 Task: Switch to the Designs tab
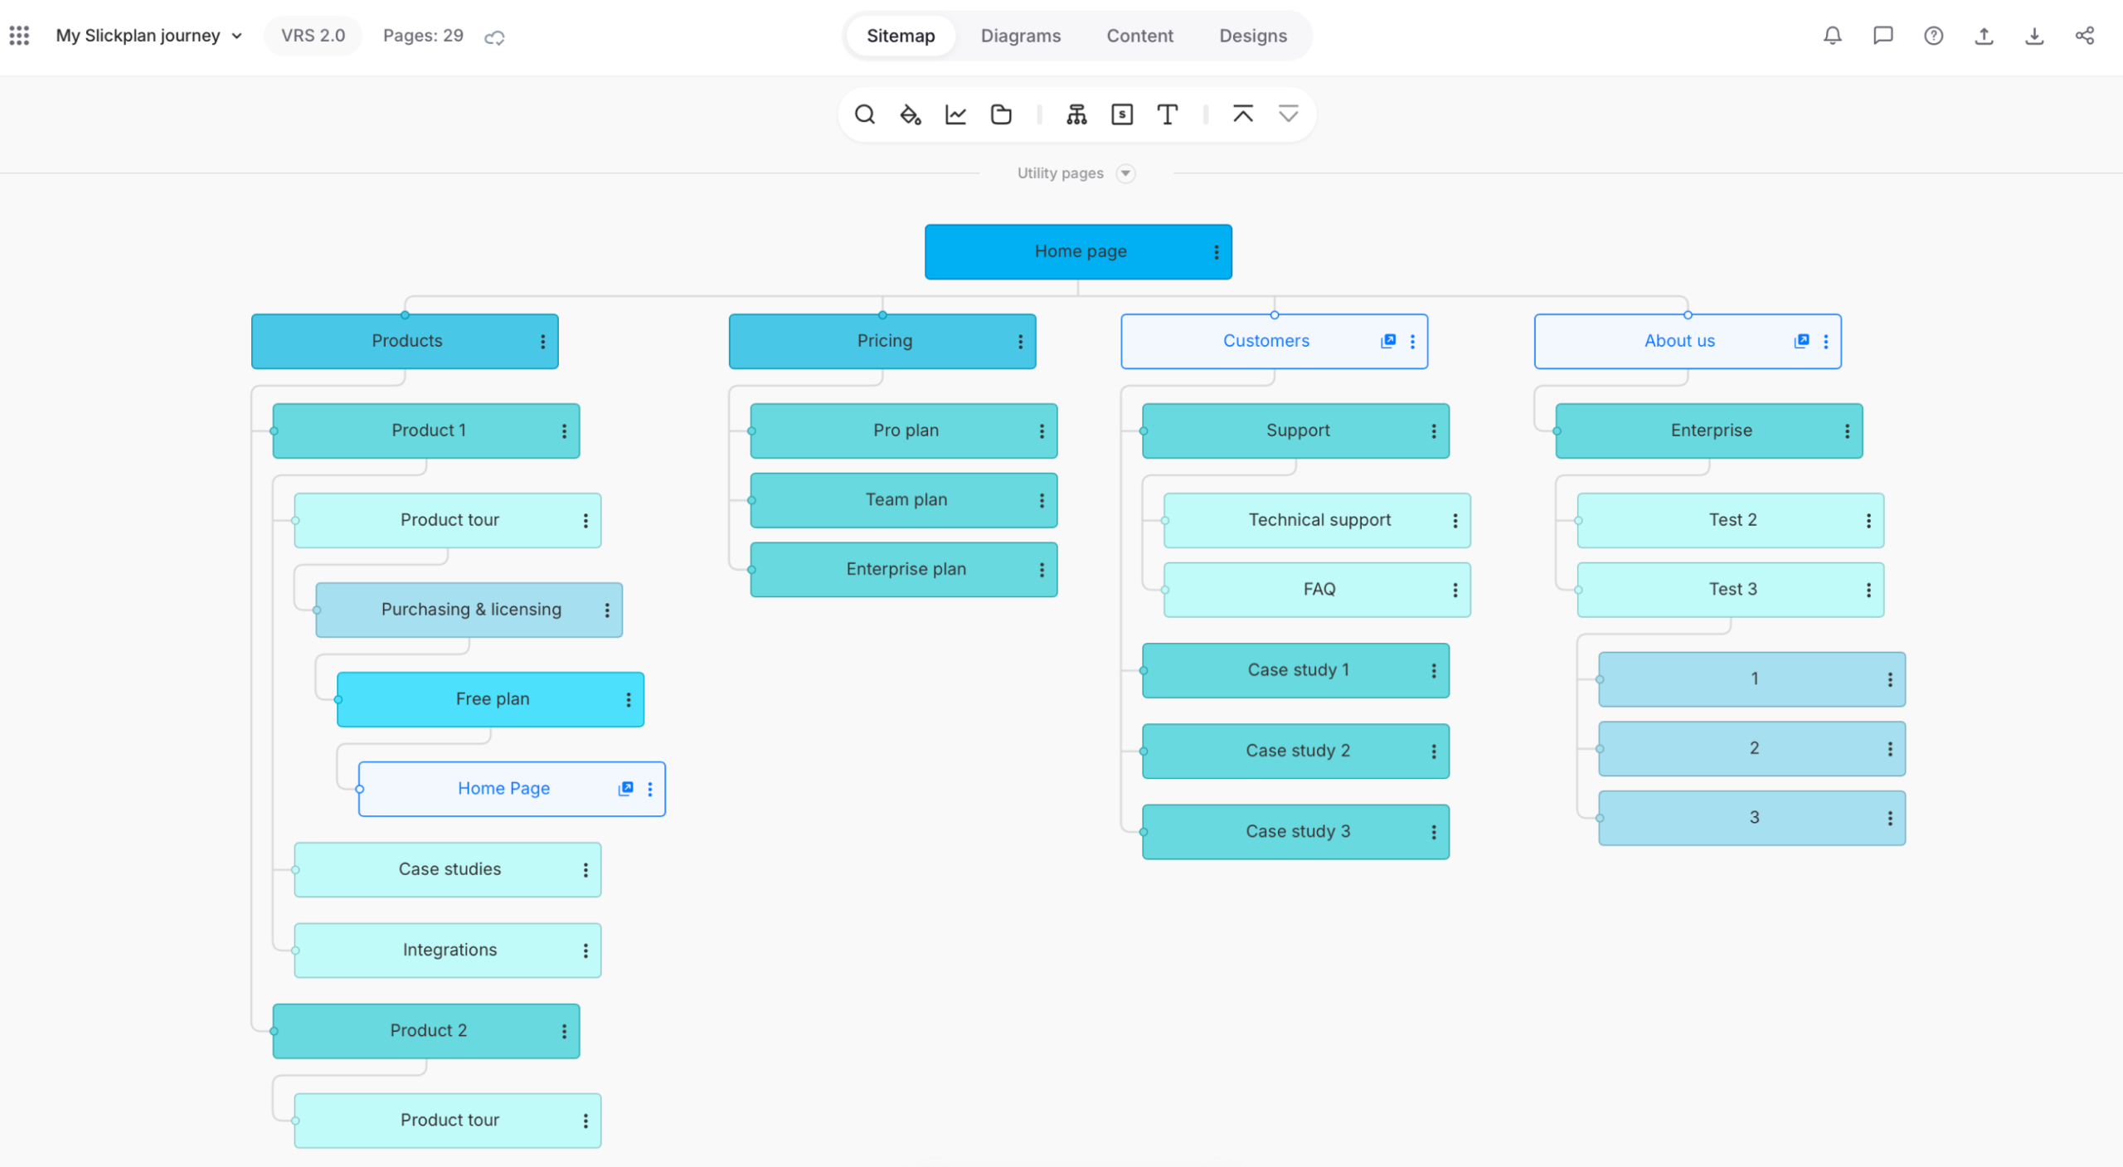[x=1252, y=36]
